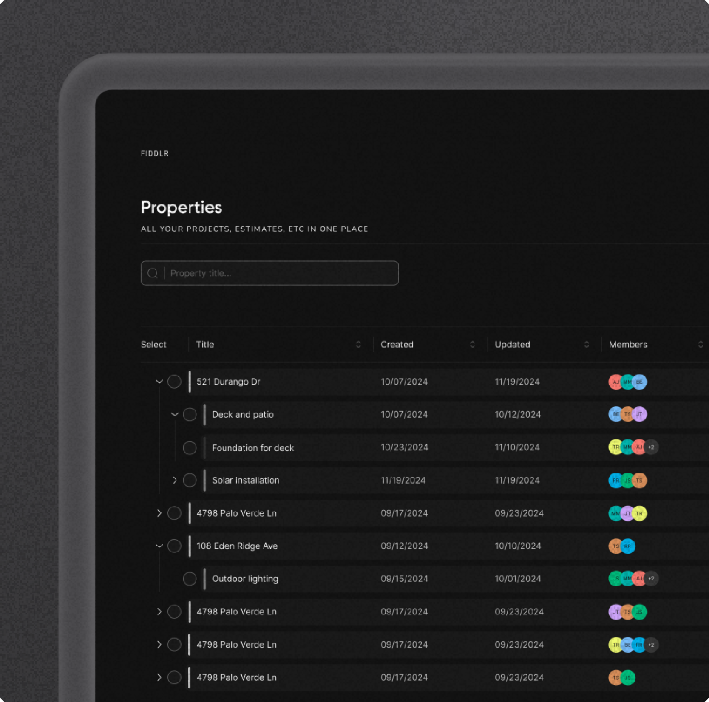Select the Foundation for deck checkbox

190,447
